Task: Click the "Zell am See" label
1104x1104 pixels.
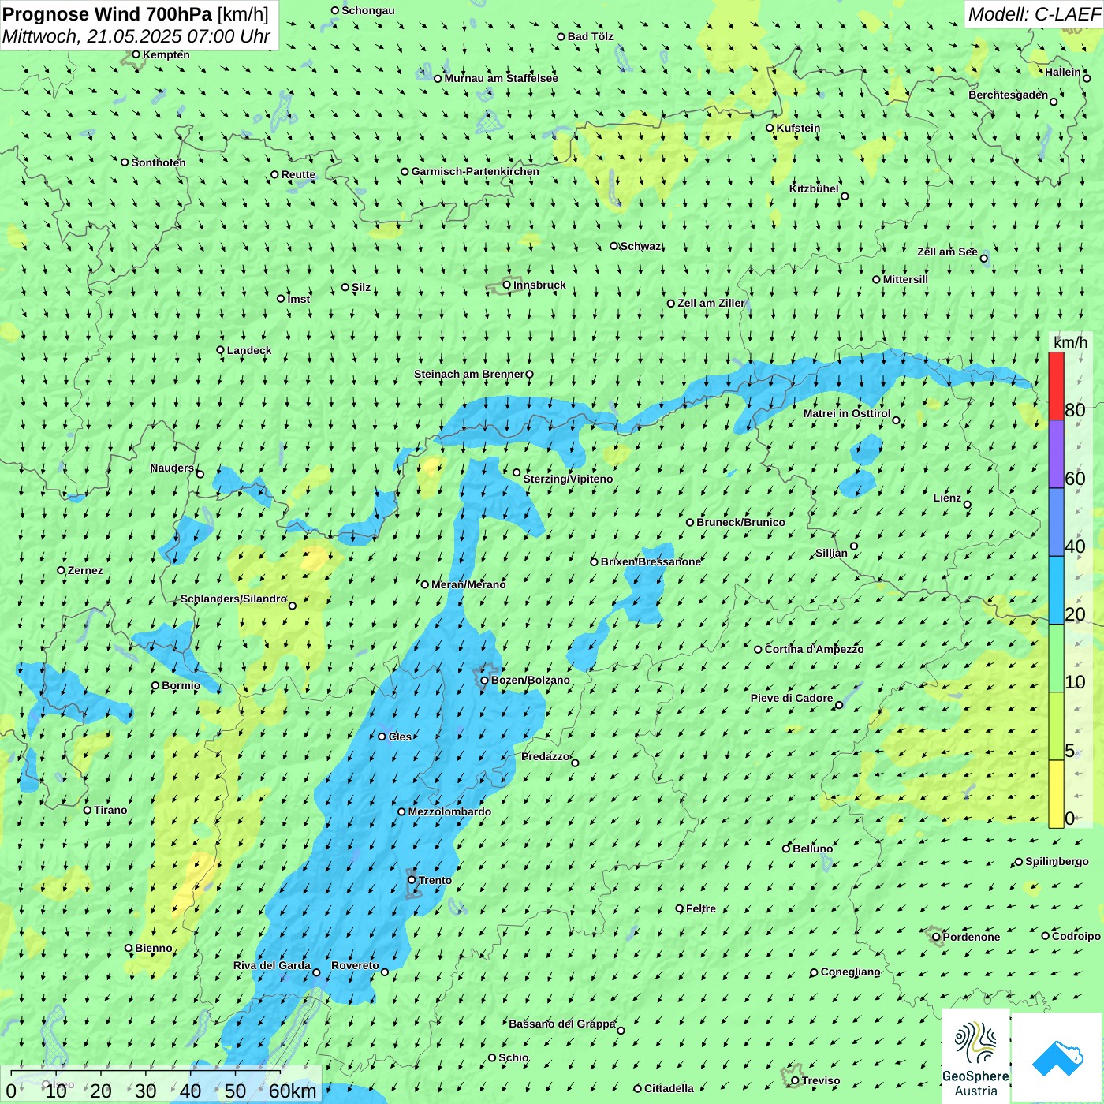Action: (x=947, y=252)
